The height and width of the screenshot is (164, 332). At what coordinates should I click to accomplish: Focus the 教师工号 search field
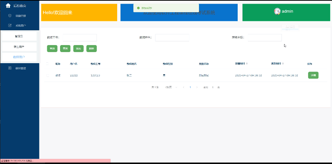coord(80,38)
